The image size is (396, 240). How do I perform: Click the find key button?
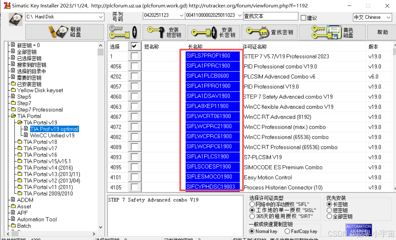coord(270,32)
